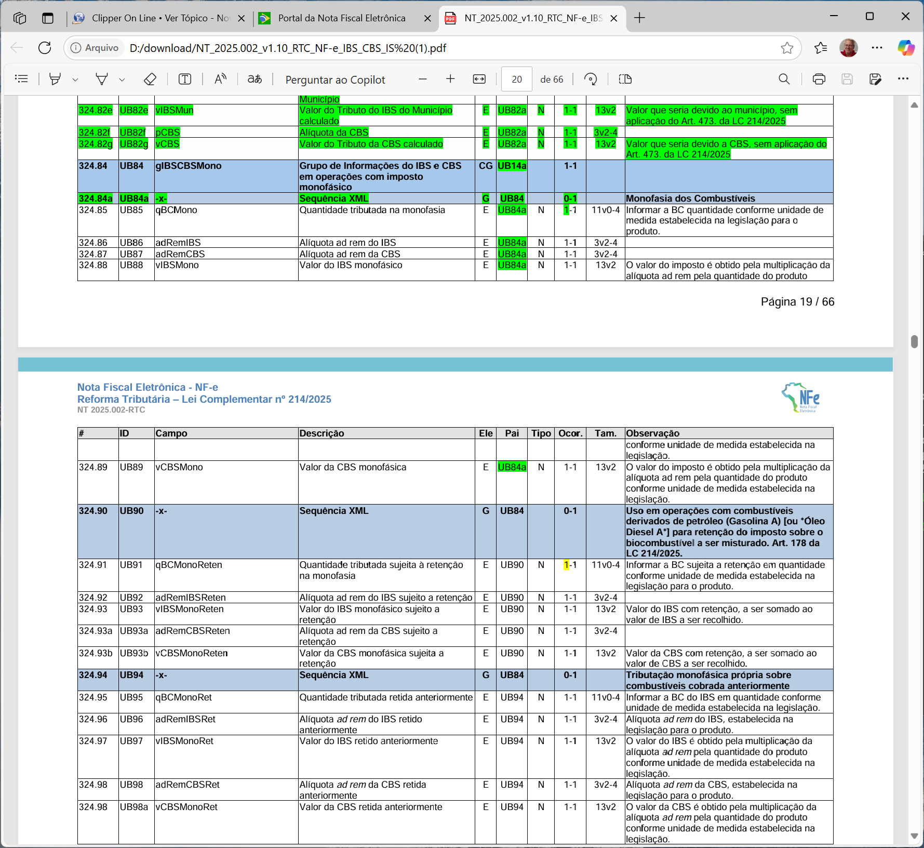
Task: Click the 'Monofasia dos Combustíveis' observation text
Action: click(691, 198)
